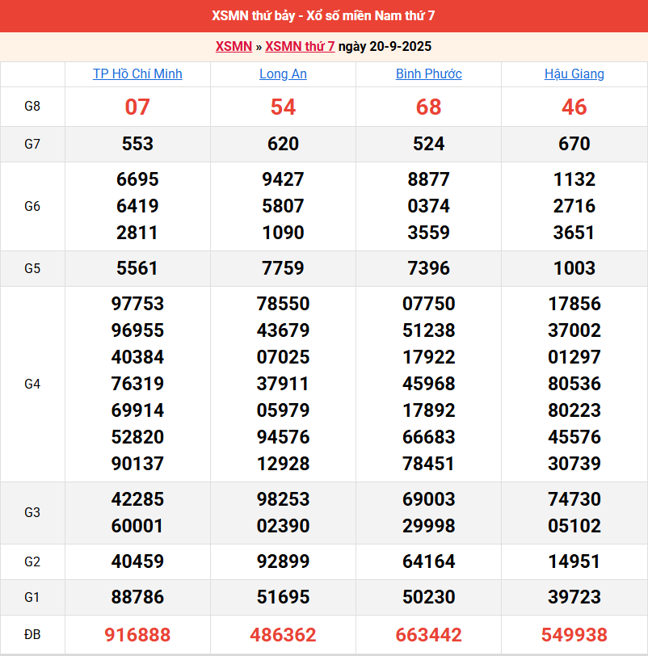
Task: Open the Long An province link
Action: click(x=283, y=74)
